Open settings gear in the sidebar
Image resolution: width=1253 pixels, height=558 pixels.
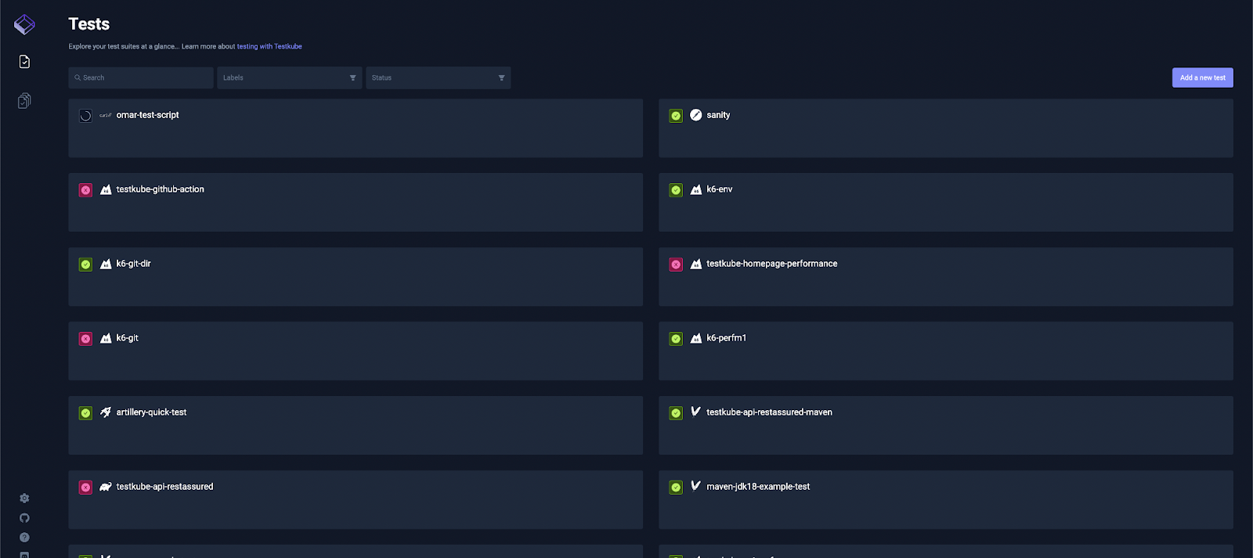click(24, 498)
